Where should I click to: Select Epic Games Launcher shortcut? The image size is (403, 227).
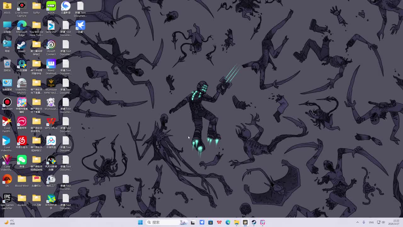tap(7, 202)
